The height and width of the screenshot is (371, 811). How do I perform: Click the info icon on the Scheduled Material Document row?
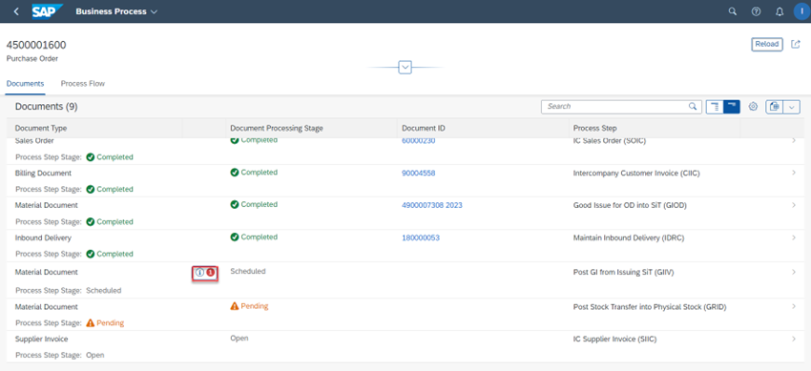point(199,273)
